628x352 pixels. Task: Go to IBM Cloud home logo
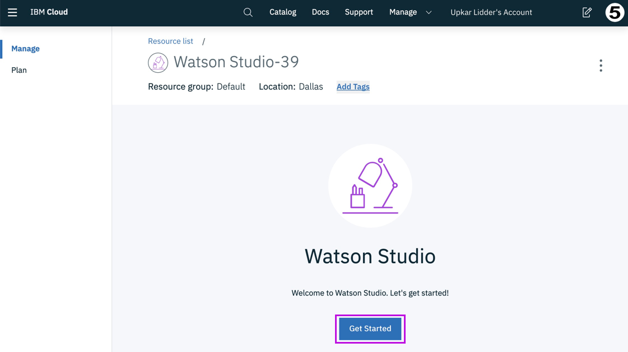coord(49,12)
